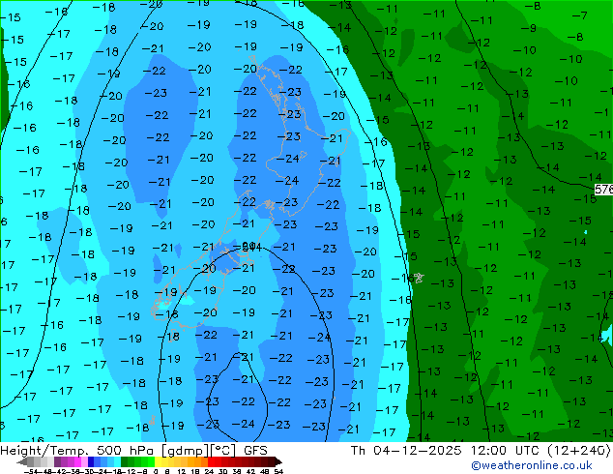This screenshot has height=474, width=613.
Task: Click the small island outline east of New Zealand
Action: click(x=419, y=278)
